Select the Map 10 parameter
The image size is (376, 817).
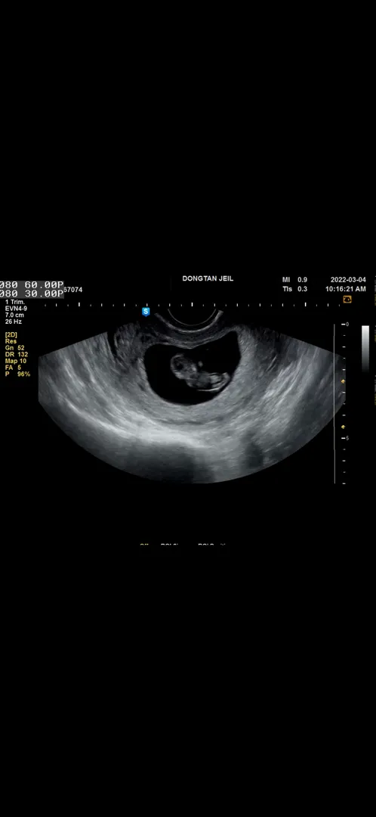[16, 361]
